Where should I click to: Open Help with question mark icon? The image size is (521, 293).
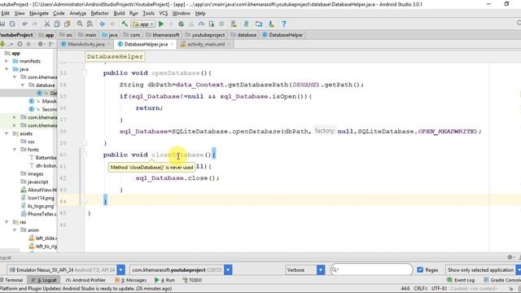click(284, 24)
